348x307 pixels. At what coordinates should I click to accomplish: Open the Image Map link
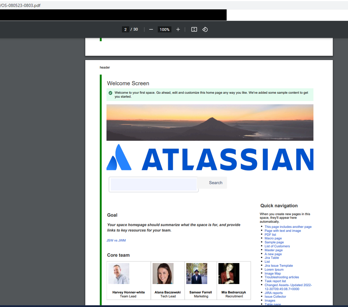[272, 274]
